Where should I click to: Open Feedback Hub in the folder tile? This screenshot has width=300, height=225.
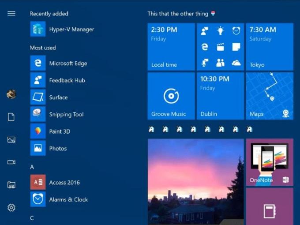point(205,31)
